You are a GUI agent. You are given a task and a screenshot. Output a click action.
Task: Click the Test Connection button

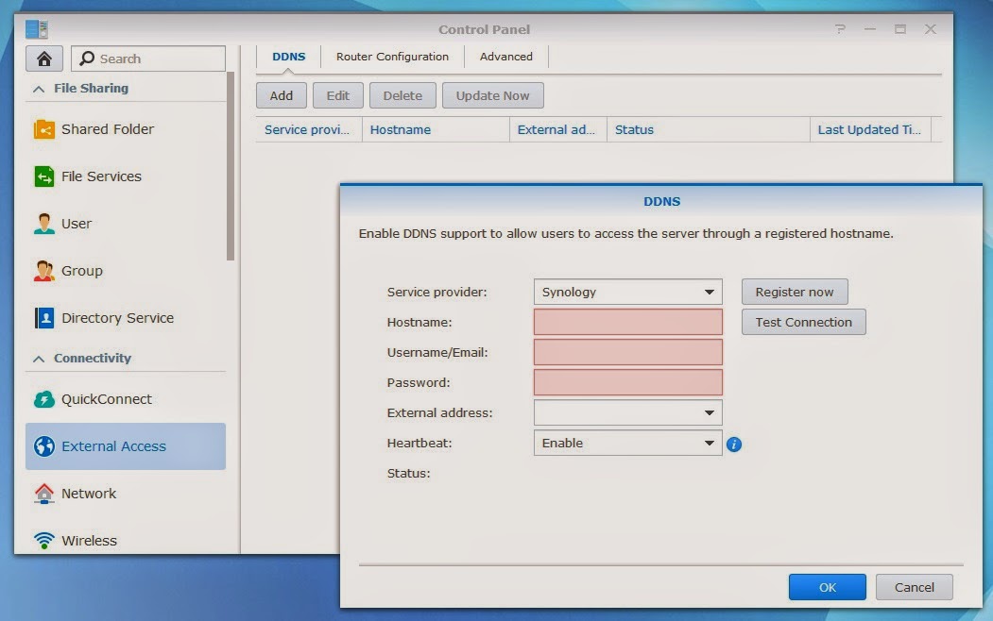(804, 322)
